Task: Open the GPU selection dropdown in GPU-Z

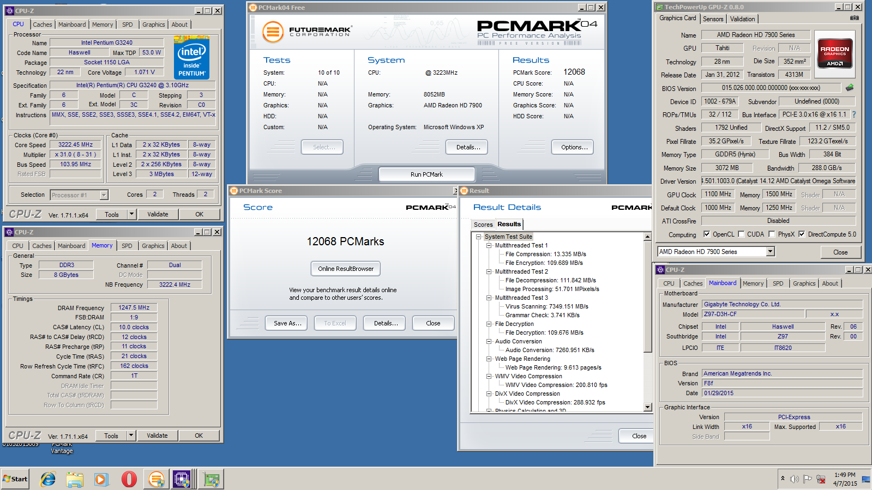Action: (x=770, y=251)
